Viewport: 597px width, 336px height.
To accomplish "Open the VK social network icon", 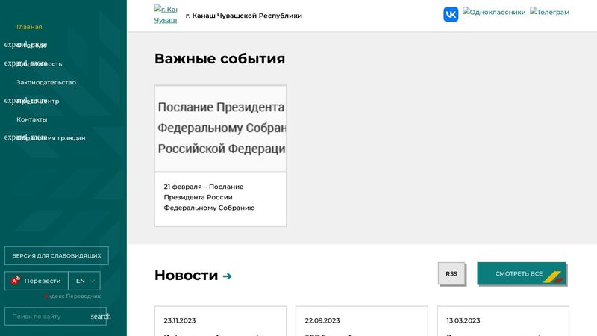I will (451, 14).
